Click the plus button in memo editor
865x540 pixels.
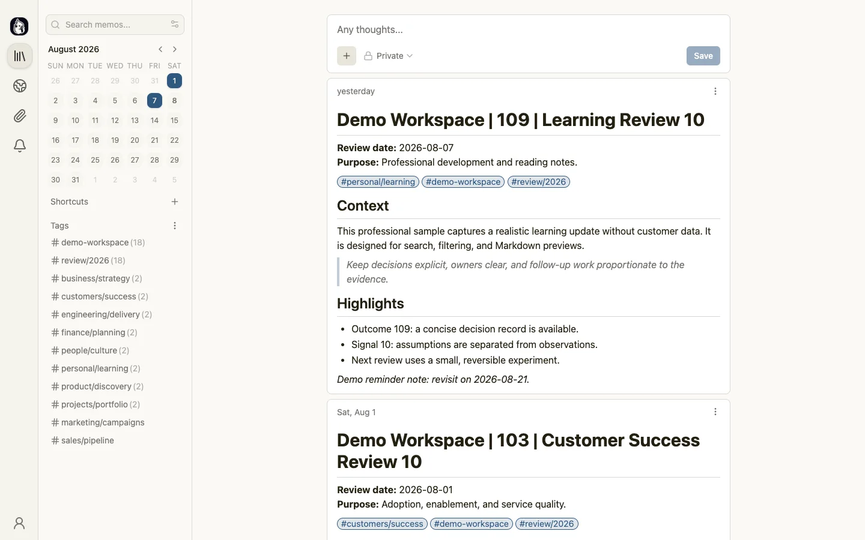pyautogui.click(x=347, y=56)
